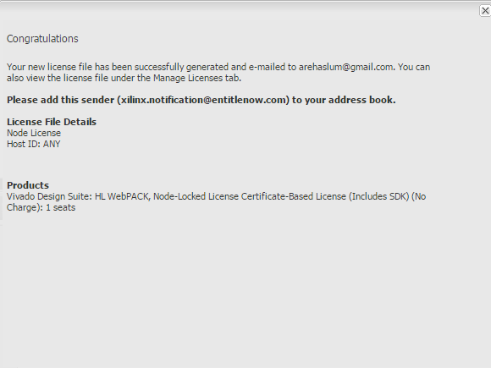Select the Node License line
The width and height of the screenshot is (491, 368).
(34, 133)
